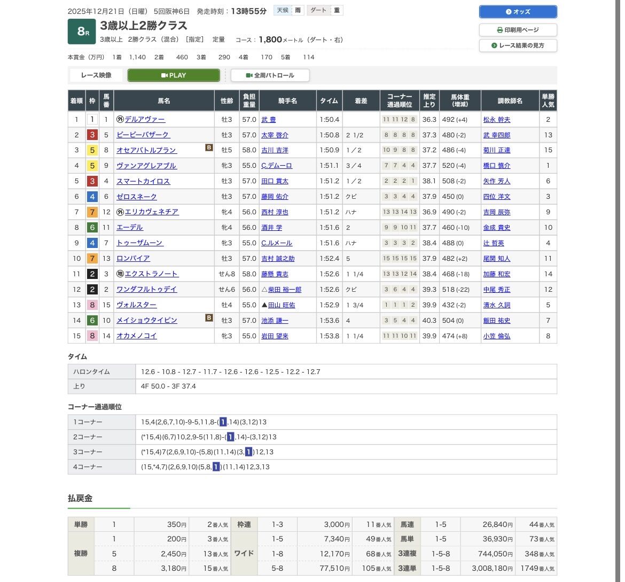Screen dimensions: 625x582
Task: Open trainer 尾関 知人 profile
Action: pos(497,259)
